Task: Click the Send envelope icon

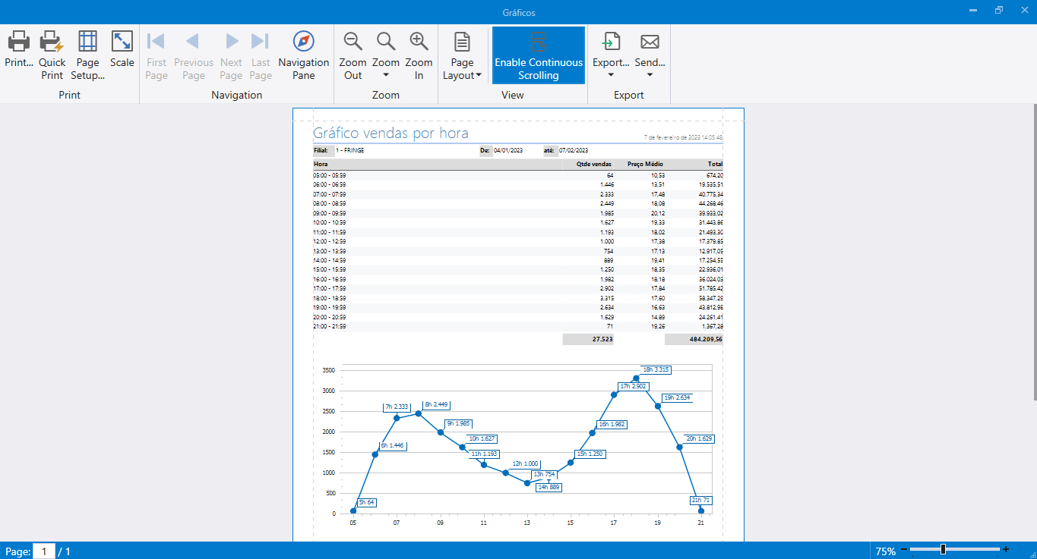Action: pyautogui.click(x=650, y=42)
